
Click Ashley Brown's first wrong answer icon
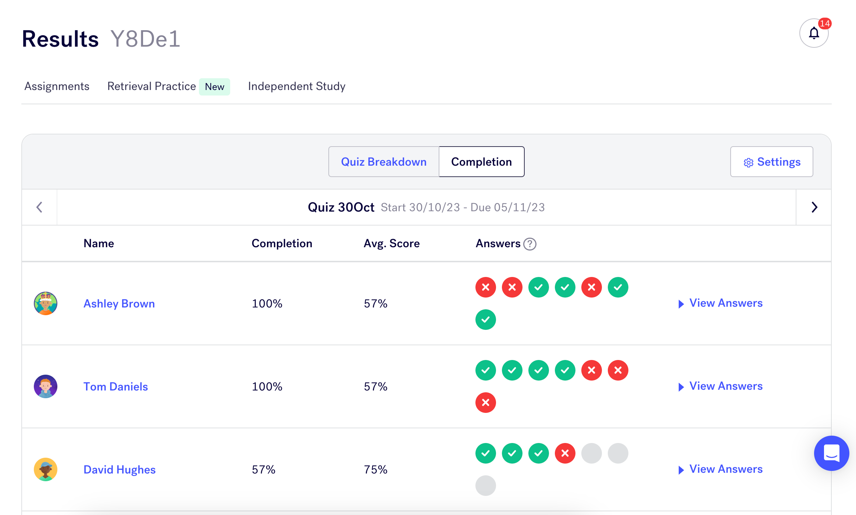coord(485,287)
